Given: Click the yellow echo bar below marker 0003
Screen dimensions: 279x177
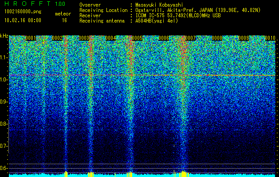Looking at the screenshot, I should point(91,174).
